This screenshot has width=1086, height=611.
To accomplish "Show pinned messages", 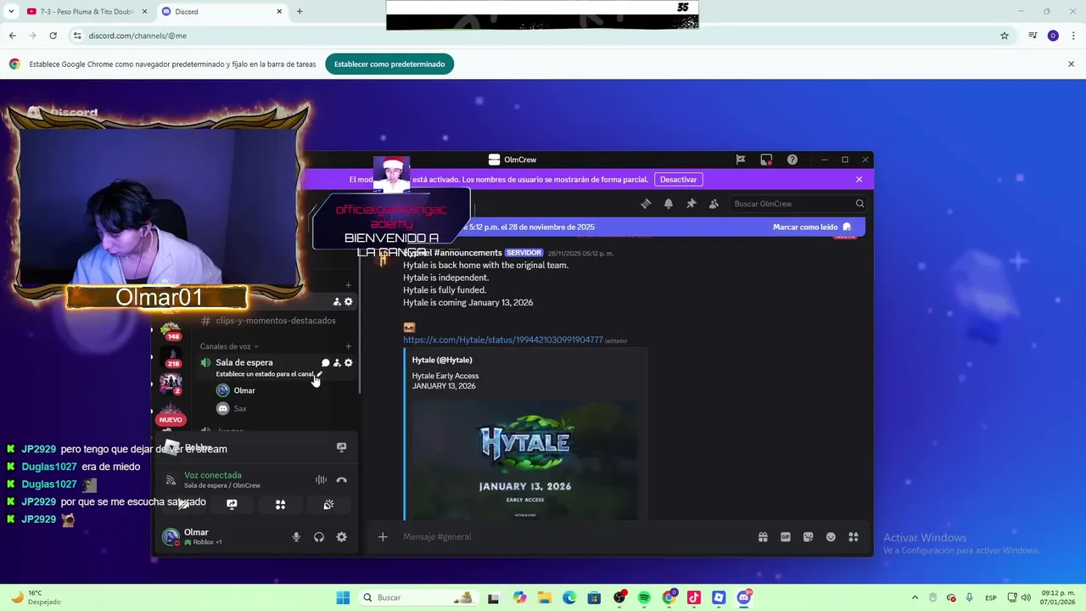I will [691, 204].
